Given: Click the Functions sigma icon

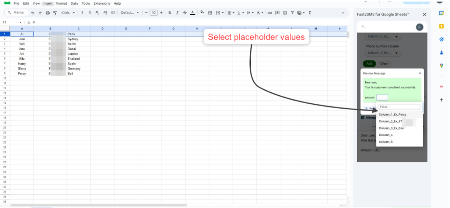Looking at the screenshot, I should (310, 13).
